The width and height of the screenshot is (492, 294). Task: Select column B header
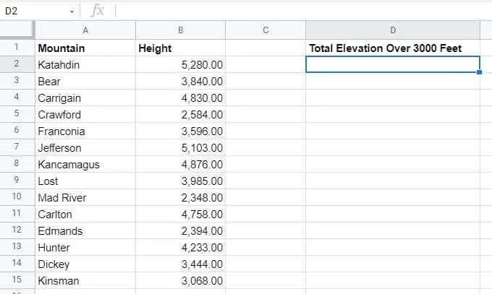[180, 30]
